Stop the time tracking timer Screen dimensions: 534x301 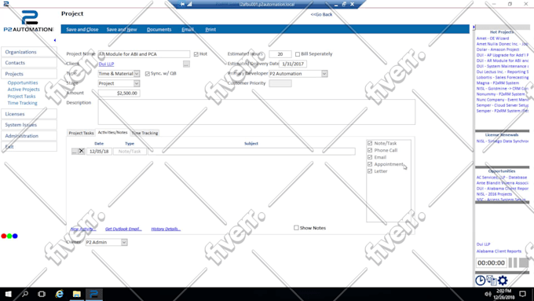524,262
